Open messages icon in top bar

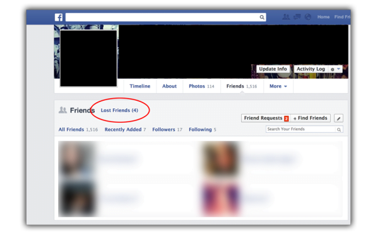[297, 17]
